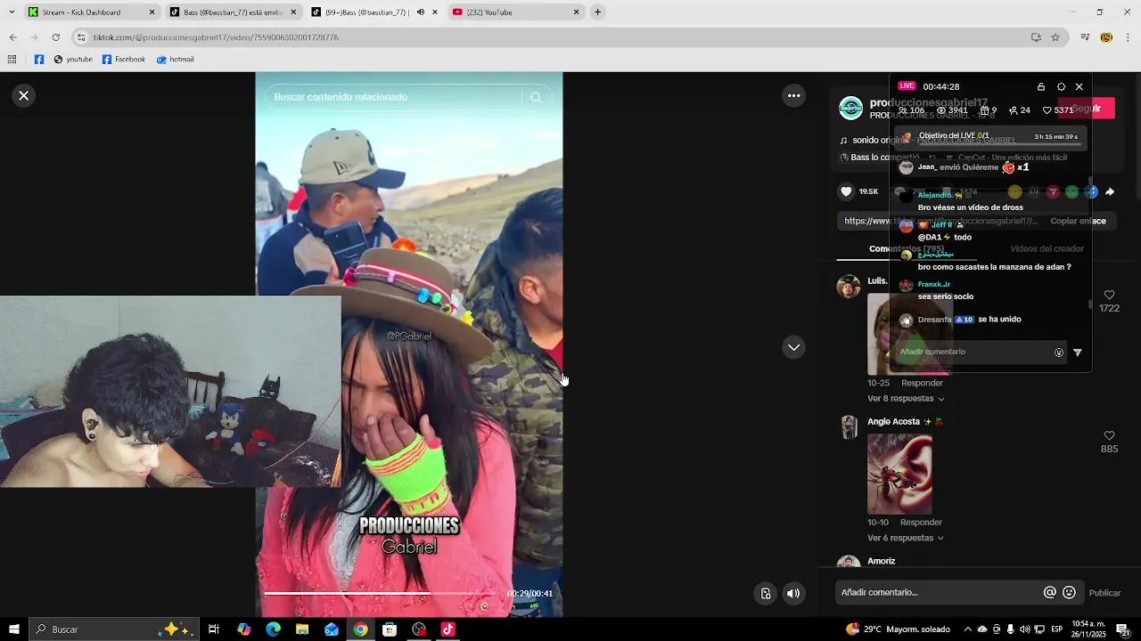Open Task View on the taskbar
The image size is (1141, 641).
[x=214, y=629]
